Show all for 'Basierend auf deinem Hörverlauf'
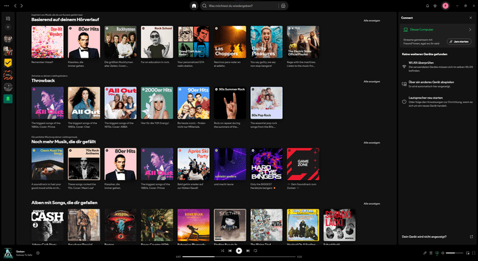Screen dimensions: 478x261 click(372, 21)
